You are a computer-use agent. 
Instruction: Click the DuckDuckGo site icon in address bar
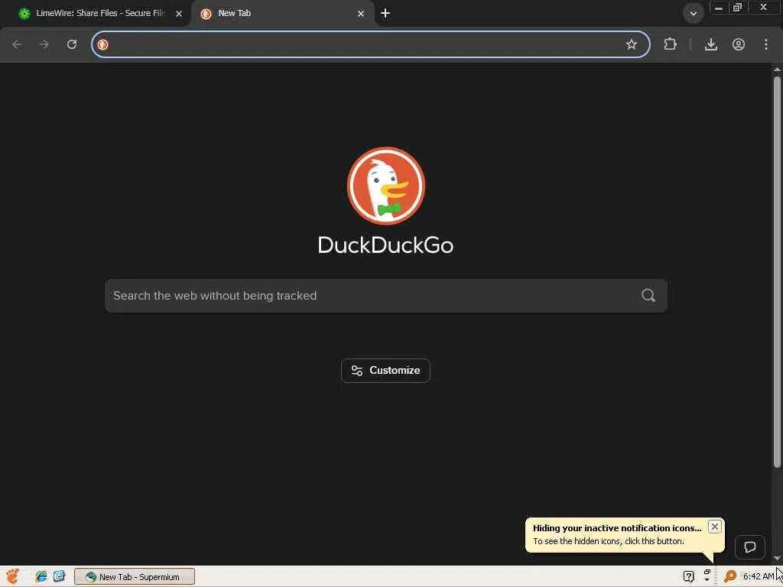pyautogui.click(x=103, y=44)
